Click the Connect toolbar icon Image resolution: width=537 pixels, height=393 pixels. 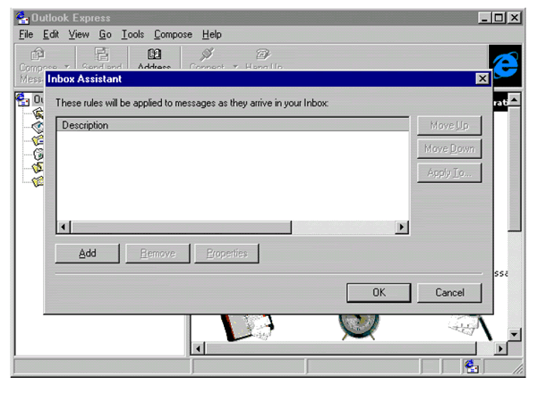pyautogui.click(x=207, y=54)
